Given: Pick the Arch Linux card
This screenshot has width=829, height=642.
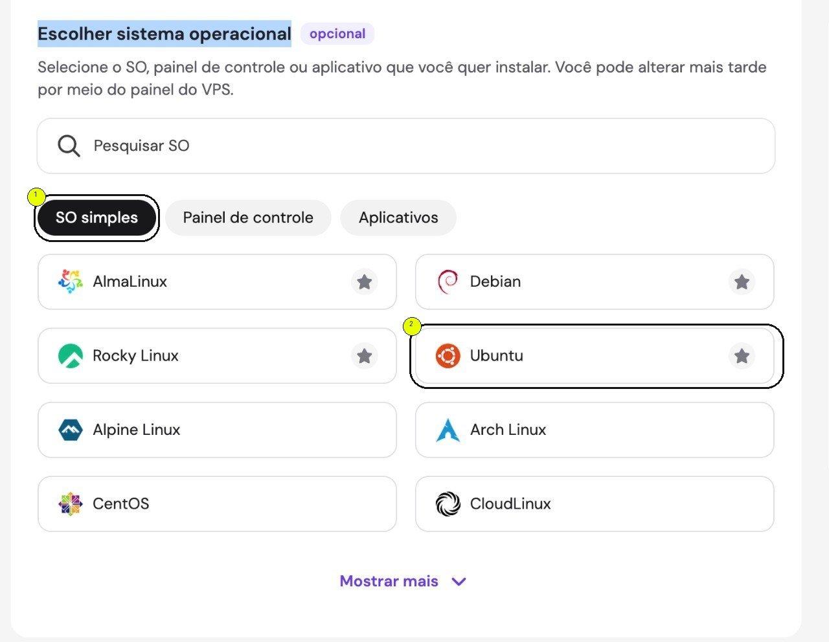Looking at the screenshot, I should pyautogui.click(x=595, y=430).
